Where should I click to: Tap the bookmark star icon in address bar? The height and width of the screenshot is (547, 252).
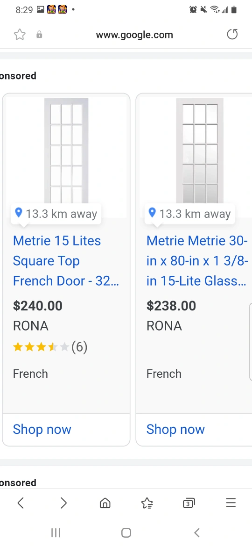click(20, 35)
